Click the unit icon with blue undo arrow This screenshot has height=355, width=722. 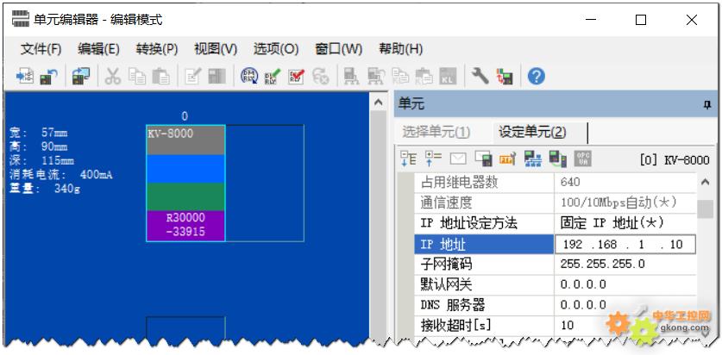48,77
